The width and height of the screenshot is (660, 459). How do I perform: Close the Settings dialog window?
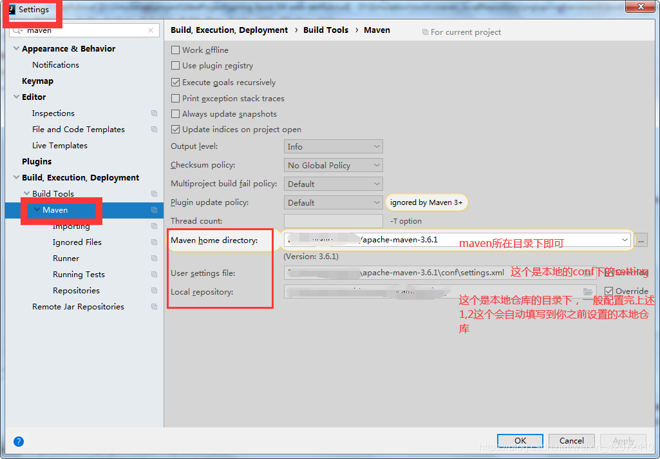640,6
